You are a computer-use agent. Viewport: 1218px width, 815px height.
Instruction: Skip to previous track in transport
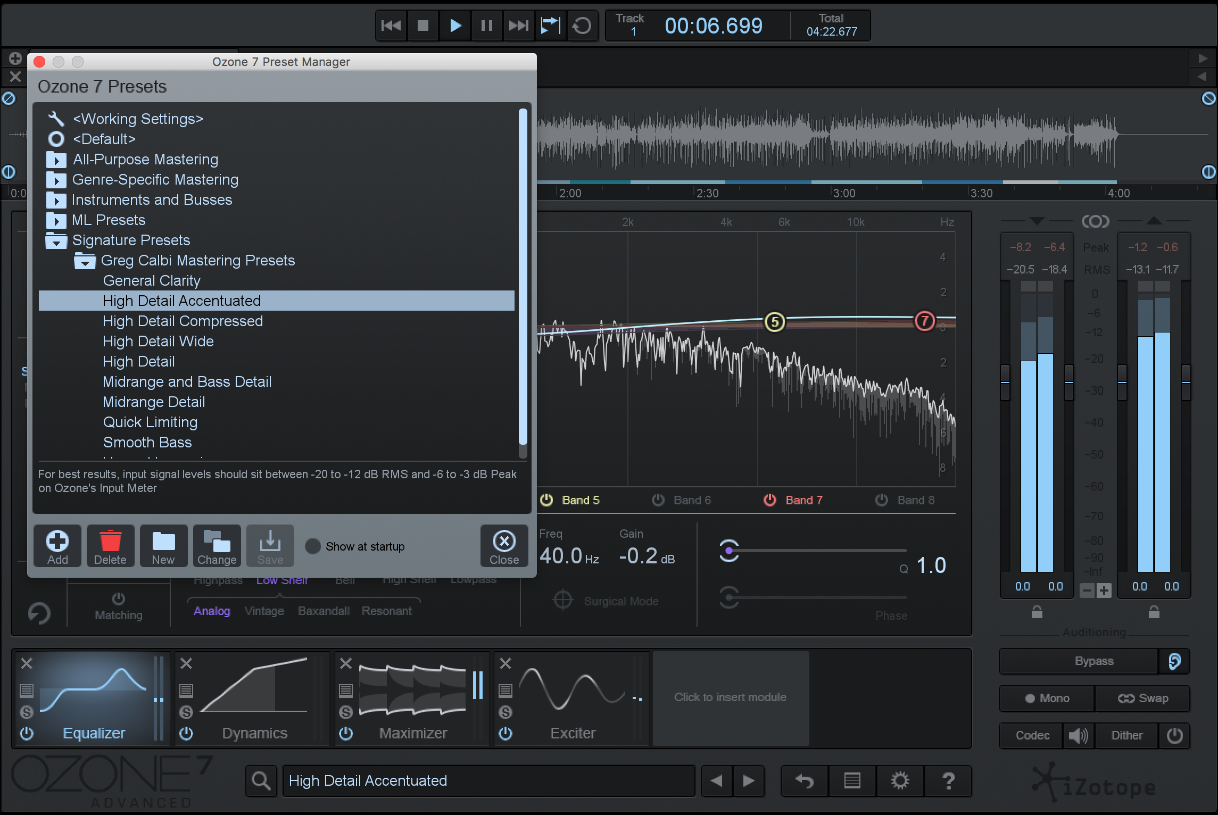[x=391, y=26]
